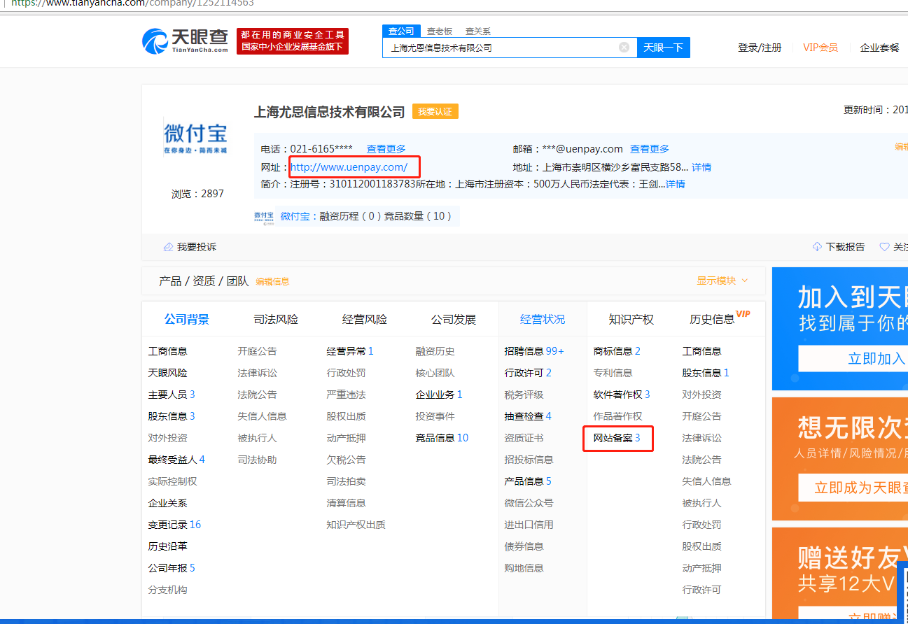The image size is (908, 624).
Task: Click 详情 next to the address
Action: click(701, 167)
